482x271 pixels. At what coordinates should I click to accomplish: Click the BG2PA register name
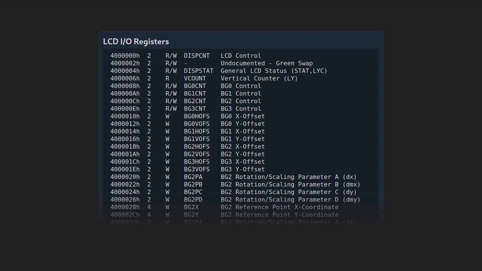pyautogui.click(x=193, y=177)
